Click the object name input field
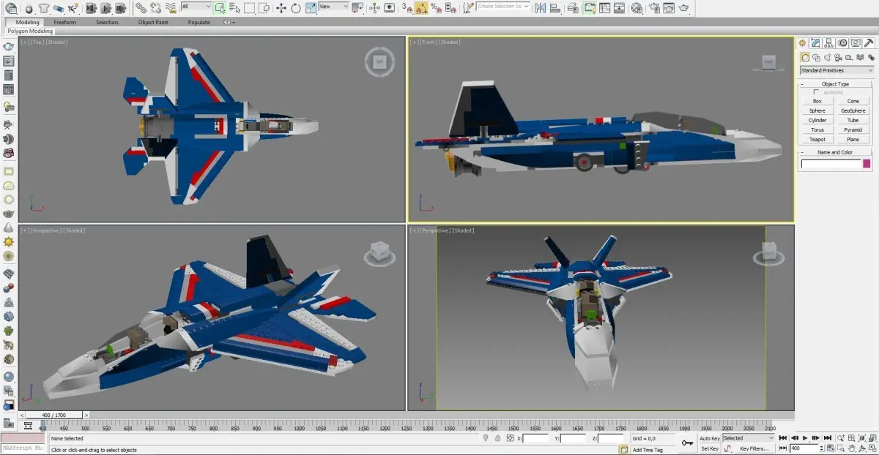The image size is (879, 455). coord(831,164)
